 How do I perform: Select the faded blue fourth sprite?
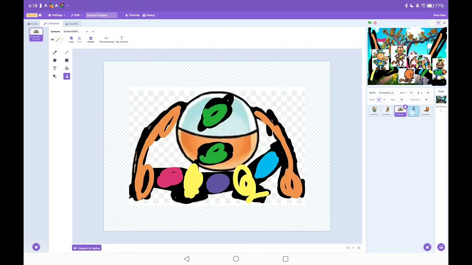coord(413,111)
